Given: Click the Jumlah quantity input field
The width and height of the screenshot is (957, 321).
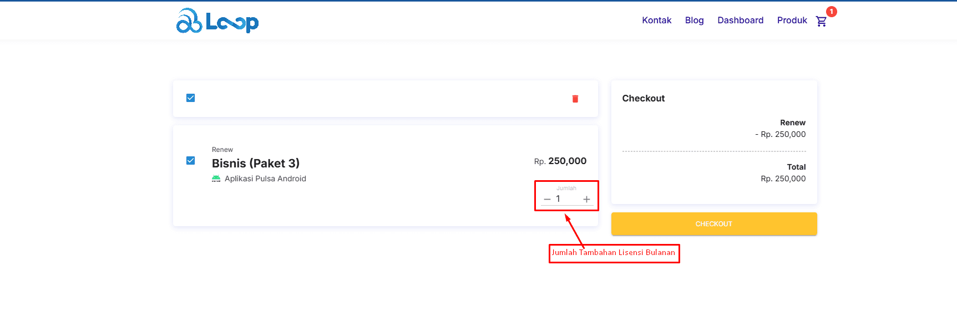Looking at the screenshot, I should pos(567,199).
